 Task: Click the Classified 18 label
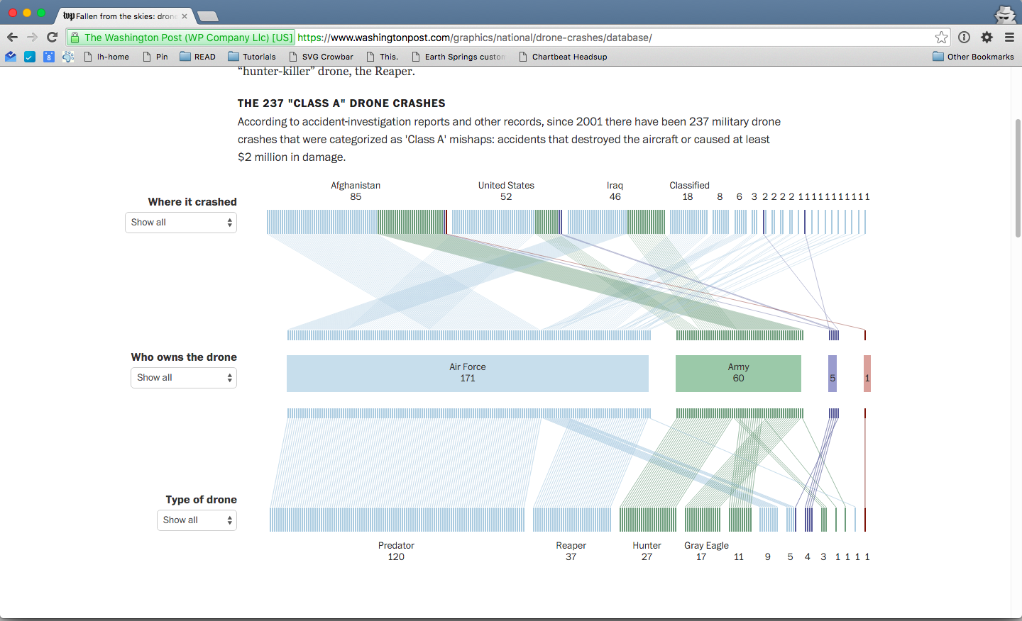coord(689,191)
